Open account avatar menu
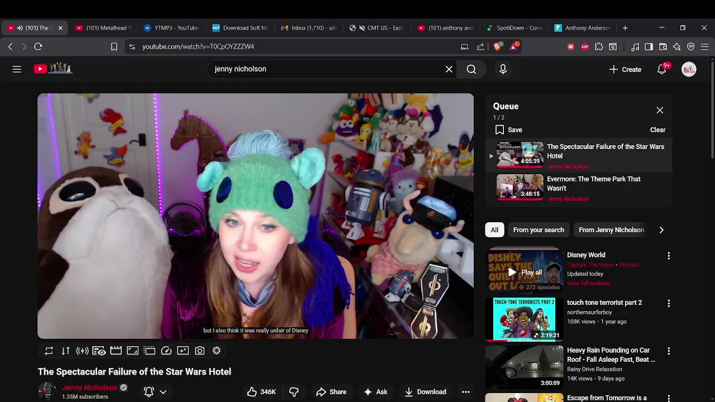715x402 pixels. tap(689, 69)
